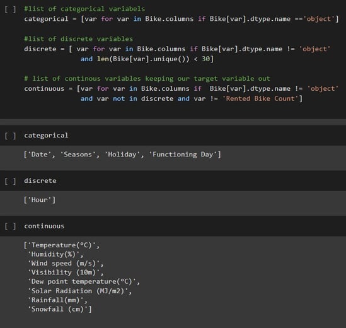
Task: Click 'discrete' code in third cell
Action: (x=40, y=180)
